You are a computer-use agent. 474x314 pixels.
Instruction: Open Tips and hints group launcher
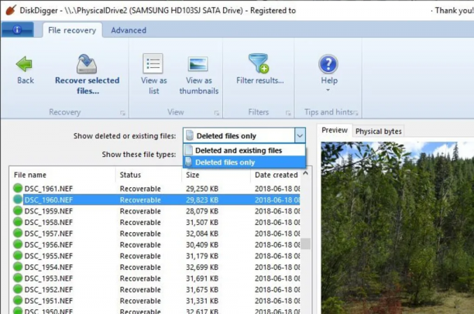355,113
